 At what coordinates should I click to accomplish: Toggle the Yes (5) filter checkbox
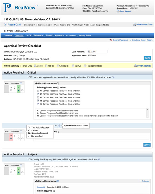coord(46,66)
